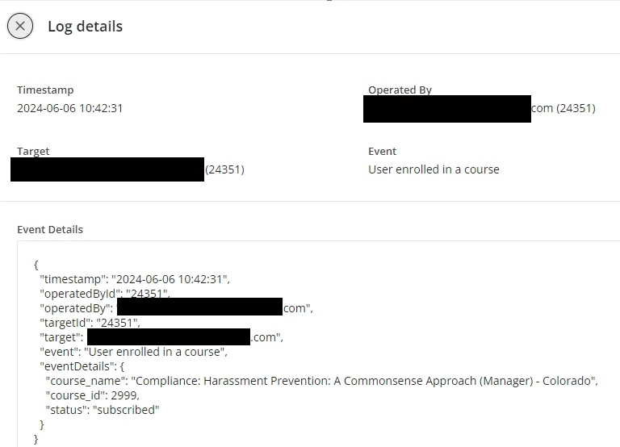This screenshot has width=620, height=447.
Task: Click the Log details heading
Action: 85,26
